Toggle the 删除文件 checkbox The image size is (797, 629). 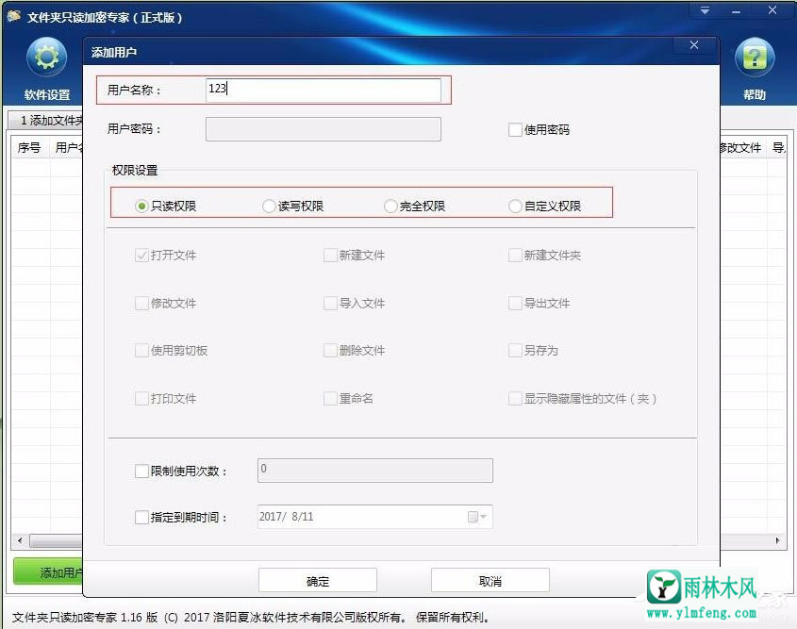click(x=330, y=351)
